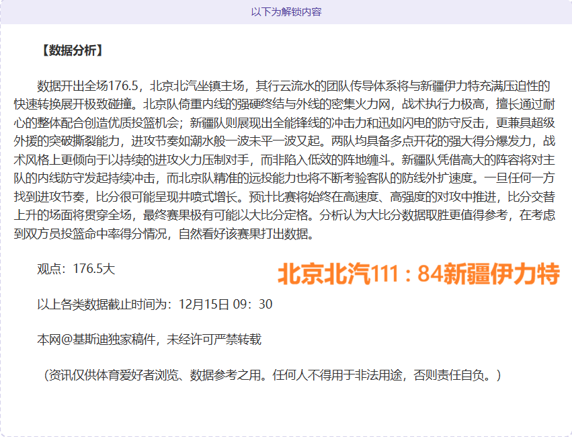Viewport: 572px width, 437px height.
Task: Click the 12月15日 09：30 cutoff timestamp
Action: tap(225, 304)
